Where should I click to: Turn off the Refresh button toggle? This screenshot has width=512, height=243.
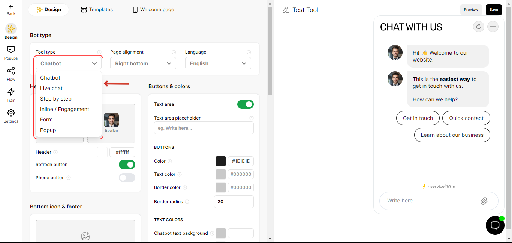127,165
